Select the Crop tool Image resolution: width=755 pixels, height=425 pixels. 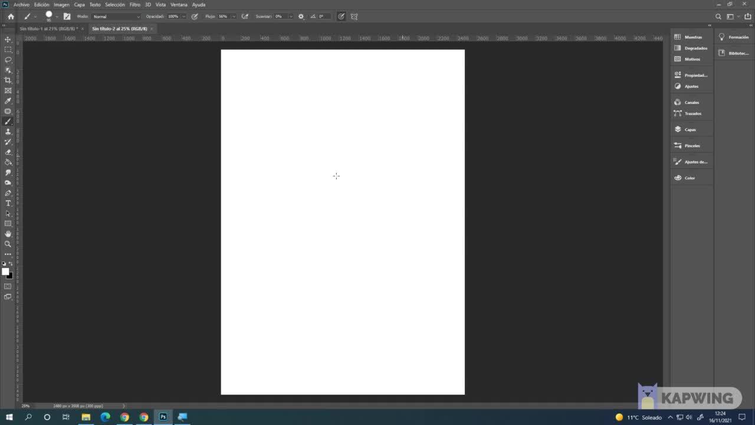coord(8,80)
